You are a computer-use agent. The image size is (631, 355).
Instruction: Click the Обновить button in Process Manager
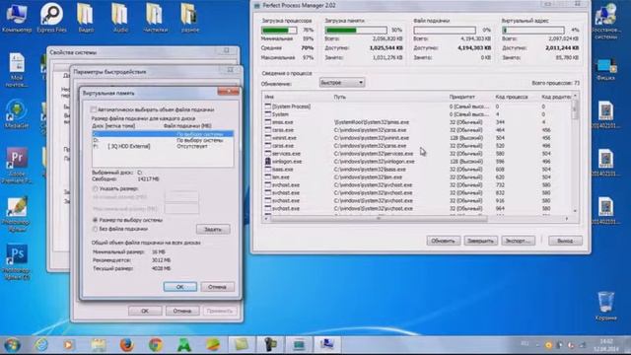[x=443, y=241]
